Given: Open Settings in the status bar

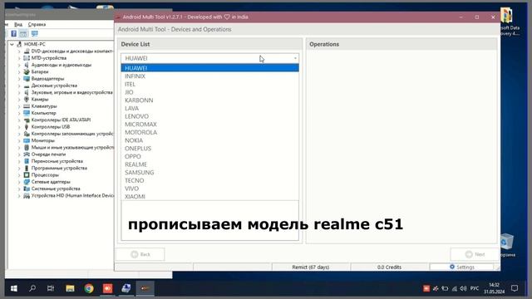Looking at the screenshot, I should [x=462, y=267].
